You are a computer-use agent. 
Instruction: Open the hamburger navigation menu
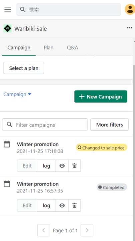(x=8, y=9)
